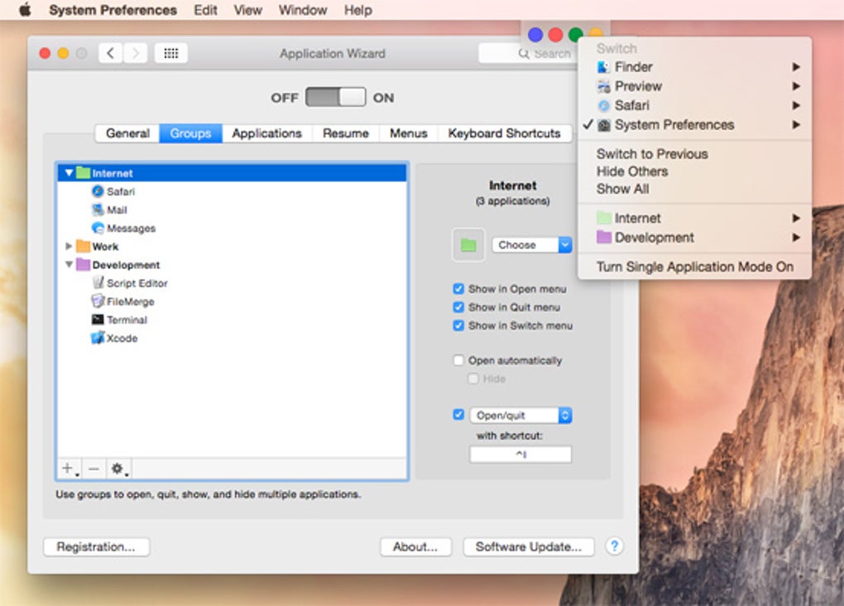Select the Groups tab
Viewport: 844px width, 606px height.
pyautogui.click(x=190, y=133)
